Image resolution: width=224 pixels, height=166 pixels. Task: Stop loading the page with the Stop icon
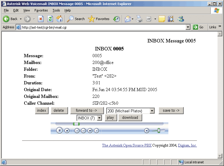tap(41, 19)
